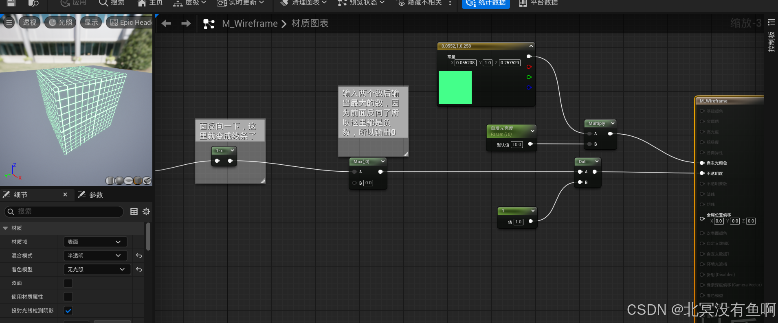Click the 材质图表 breadcrumb

coord(310,24)
